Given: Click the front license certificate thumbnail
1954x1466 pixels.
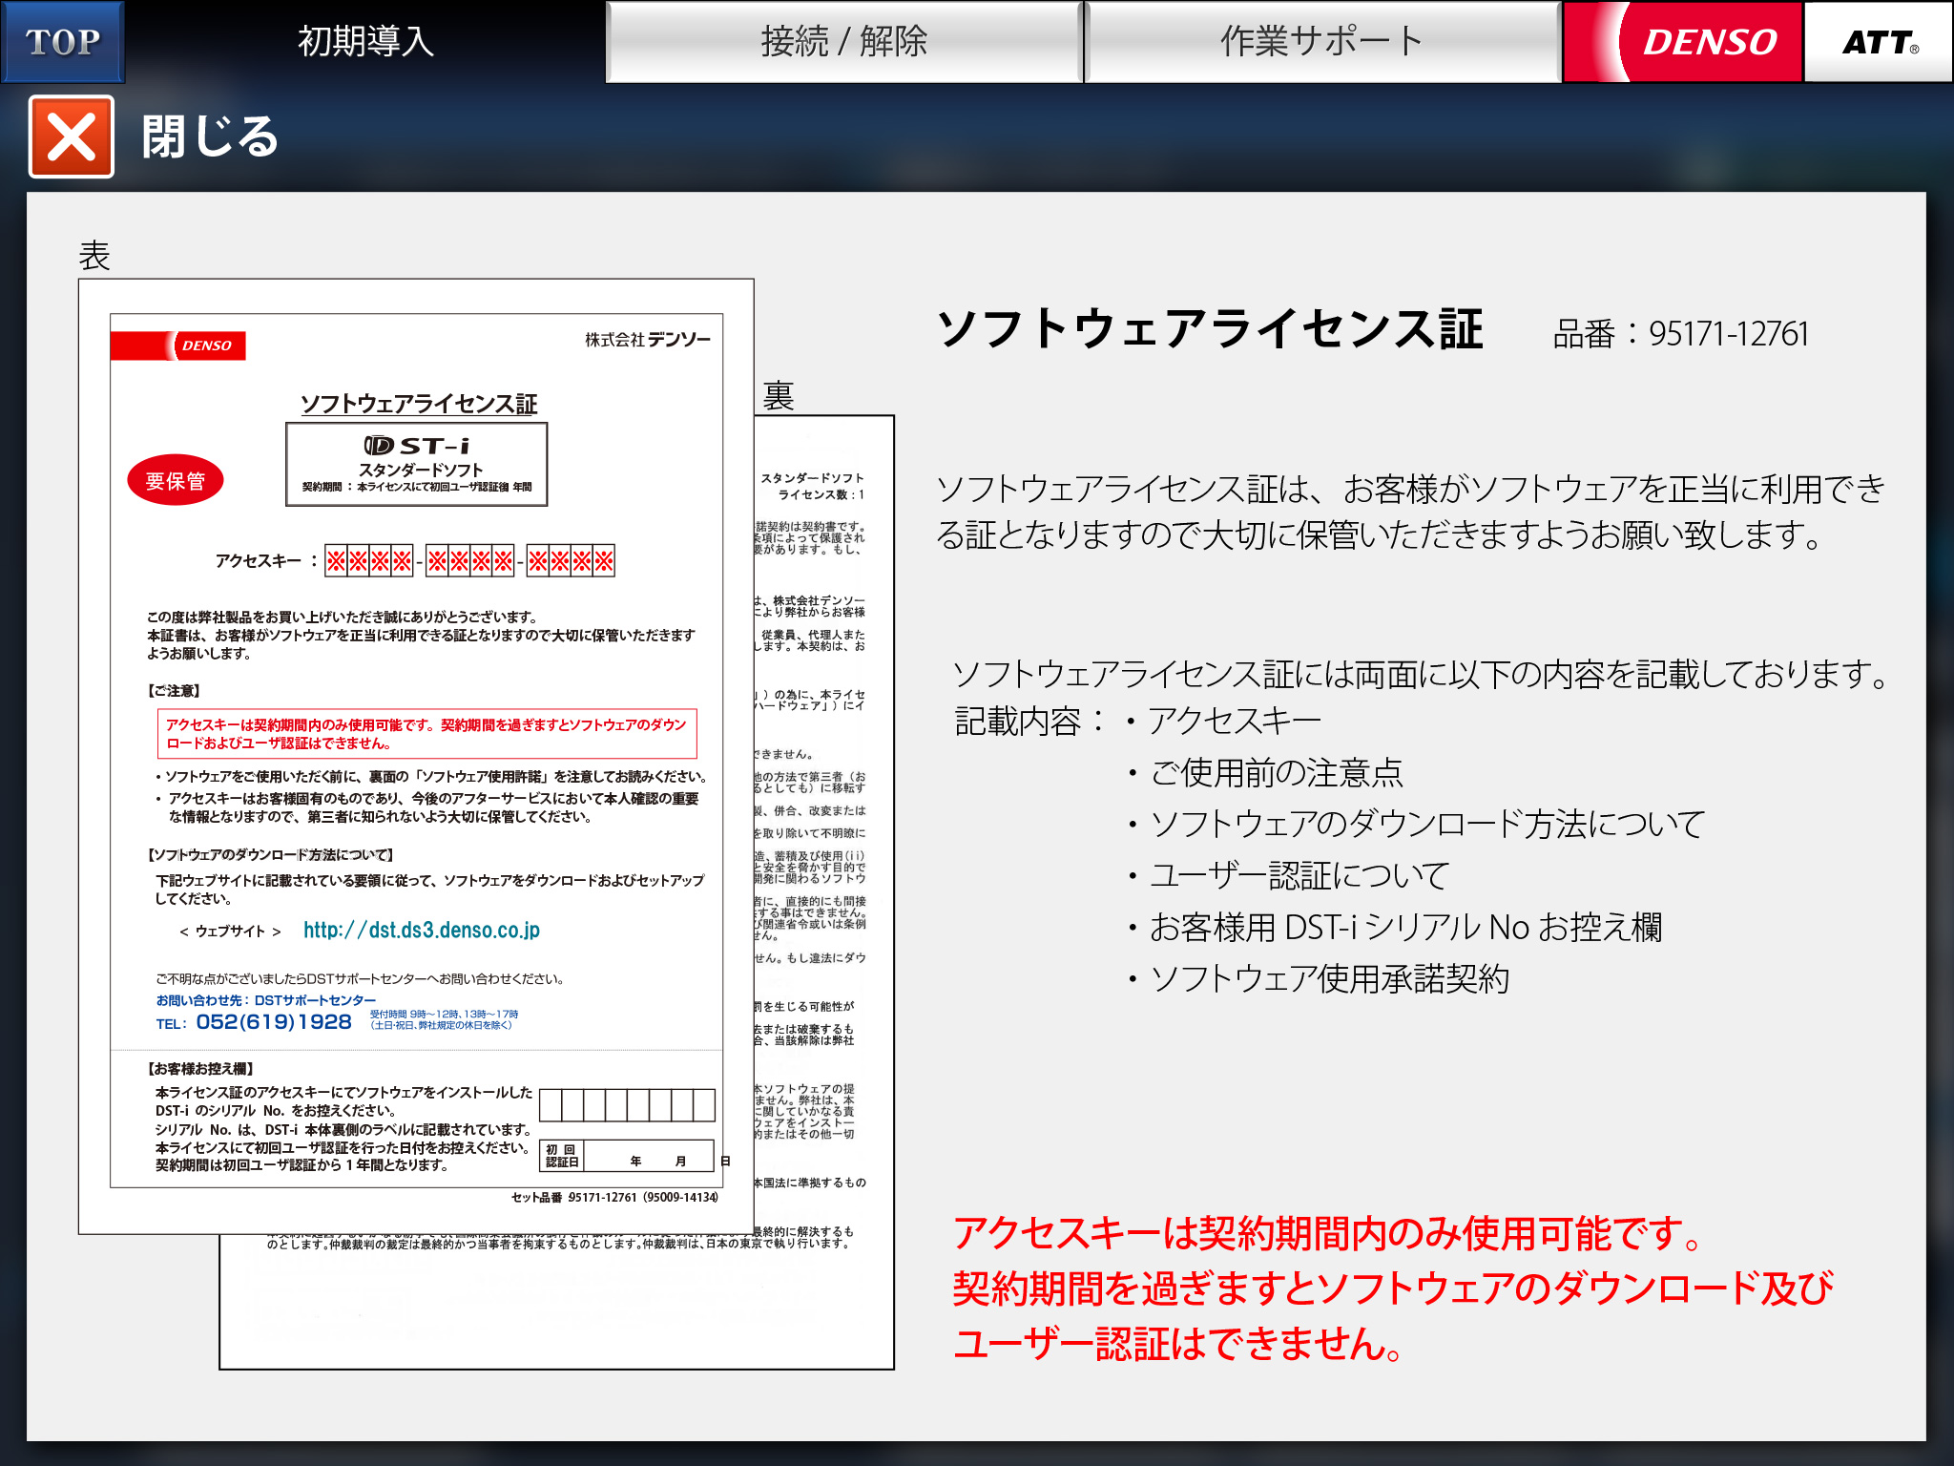Looking at the screenshot, I should (416, 756).
